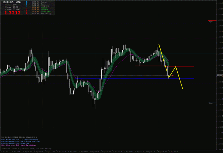
Task: Click the French Bank Holiday headline
Action: 18,145
